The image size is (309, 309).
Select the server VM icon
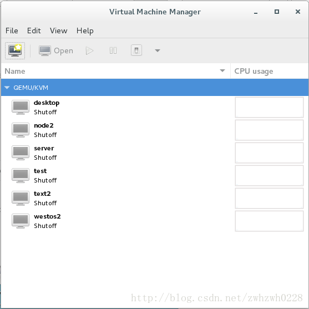coord(21,153)
